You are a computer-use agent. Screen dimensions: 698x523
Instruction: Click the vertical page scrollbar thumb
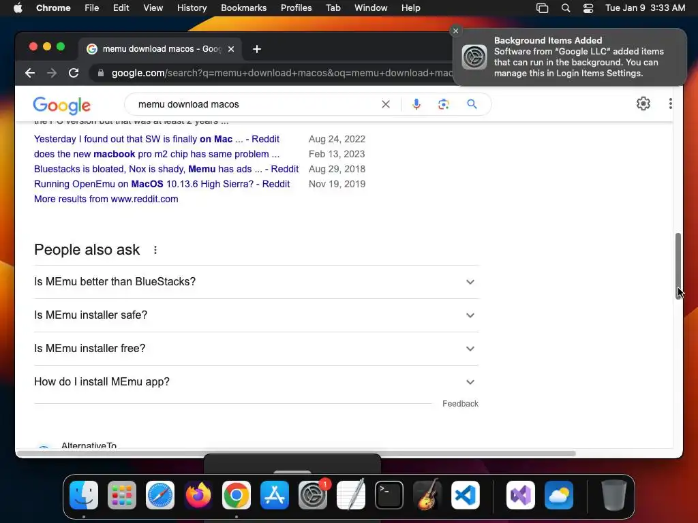pyautogui.click(x=678, y=266)
